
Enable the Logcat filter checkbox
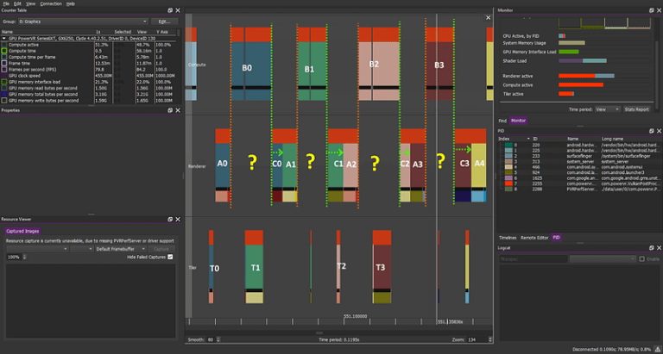click(x=642, y=258)
